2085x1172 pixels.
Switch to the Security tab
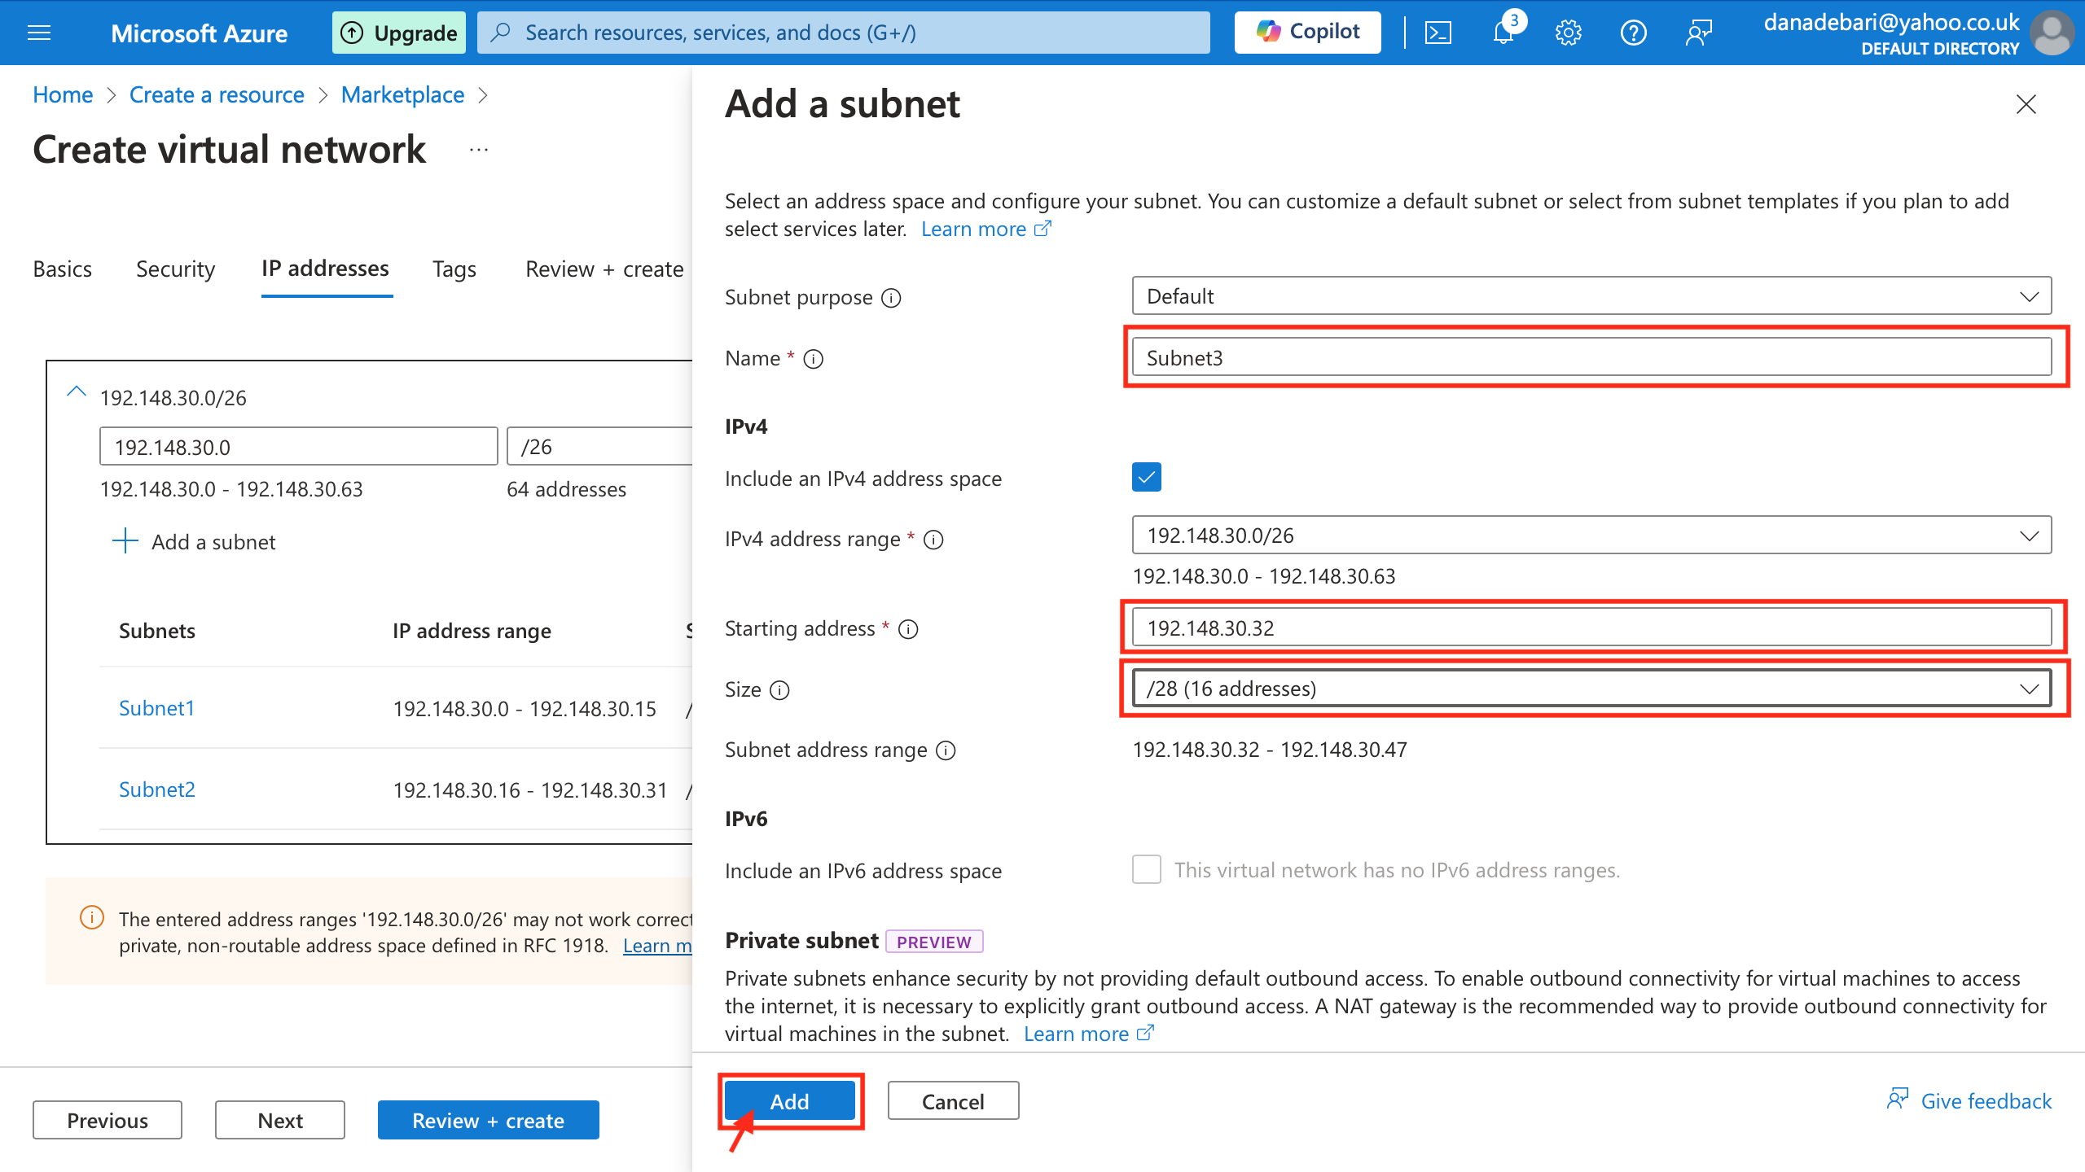coord(175,269)
